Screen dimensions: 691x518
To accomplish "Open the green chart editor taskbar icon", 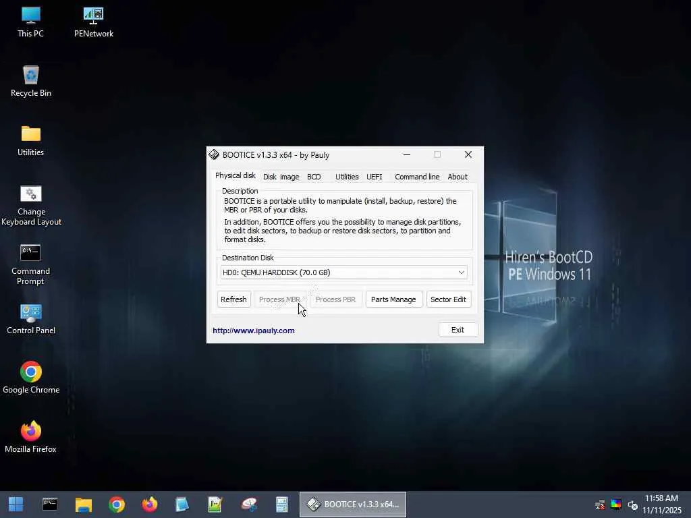I will (215, 505).
